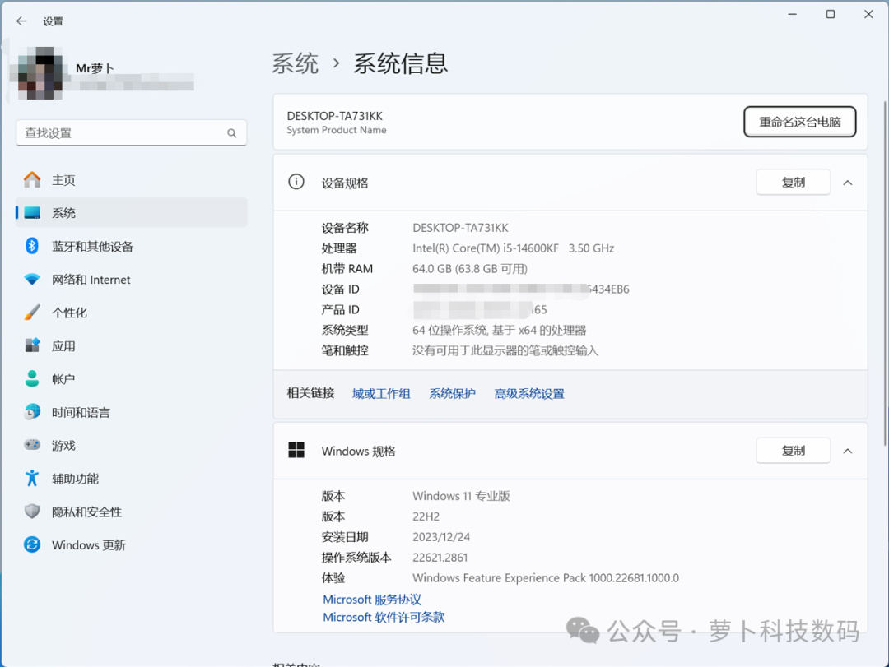Click the Windows logo icon beside Windows 规格
Screen dimensions: 889x667
(296, 451)
